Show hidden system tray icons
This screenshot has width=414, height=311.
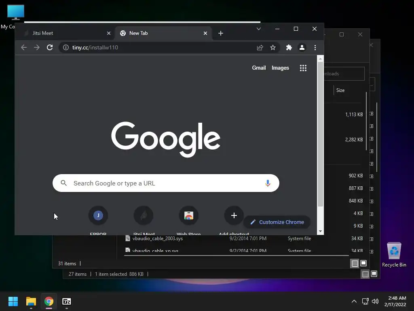click(x=354, y=301)
